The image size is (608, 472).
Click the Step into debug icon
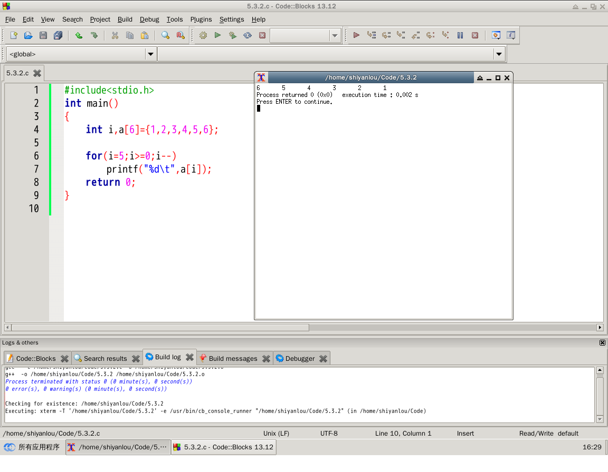pos(401,36)
